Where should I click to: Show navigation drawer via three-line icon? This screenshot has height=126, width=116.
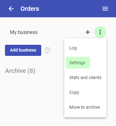pyautogui.click(x=105, y=9)
